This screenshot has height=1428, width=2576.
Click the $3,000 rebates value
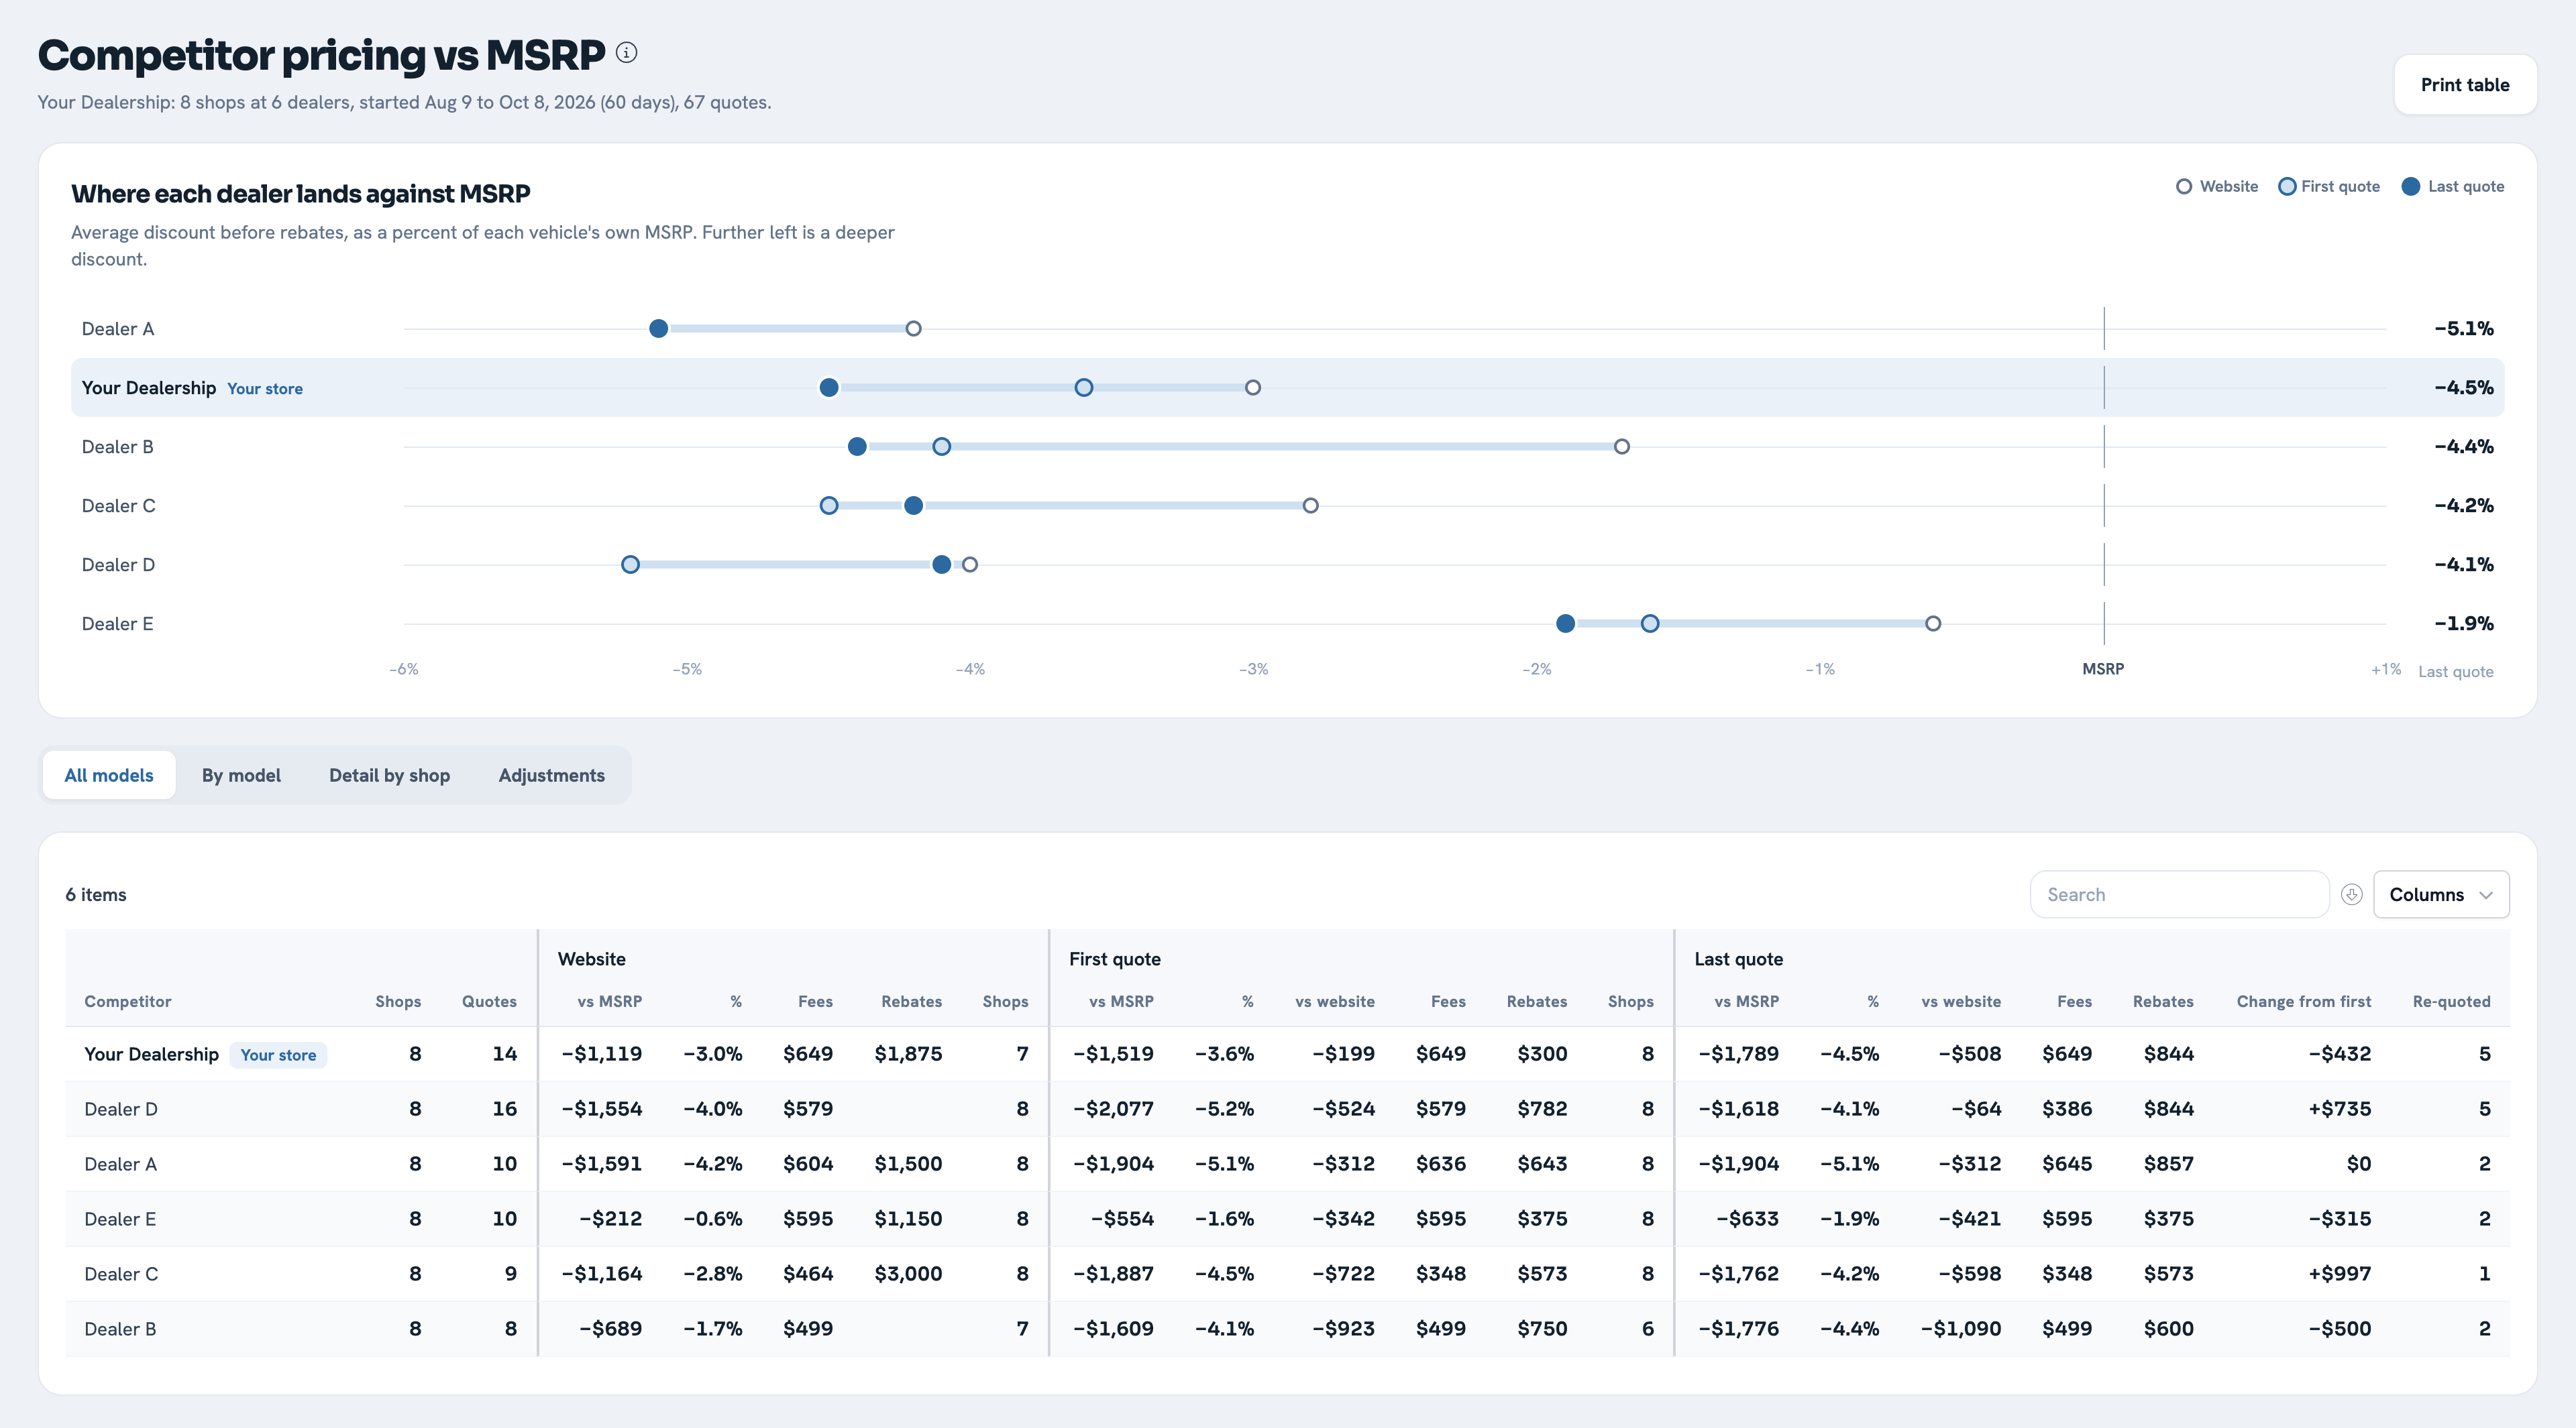click(x=908, y=1274)
